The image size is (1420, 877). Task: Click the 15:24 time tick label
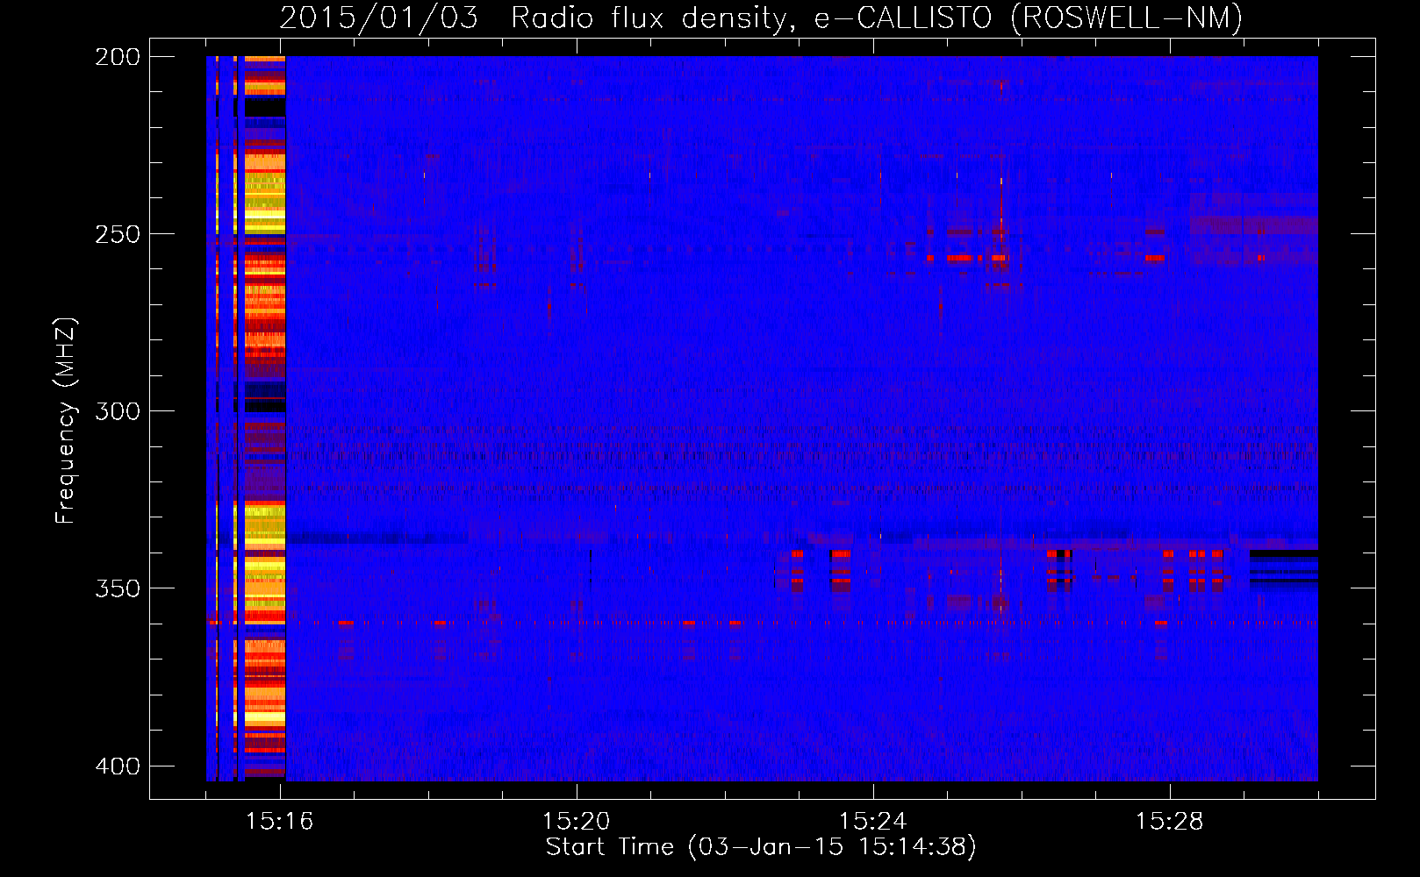(x=872, y=822)
